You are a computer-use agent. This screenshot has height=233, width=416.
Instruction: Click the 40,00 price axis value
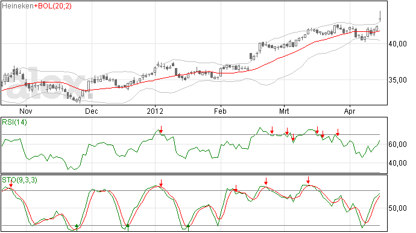pyautogui.click(x=398, y=44)
